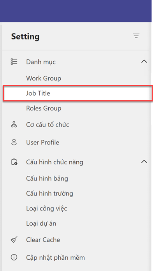
Task: Open Cập nhật phần mềm
Action: [x=56, y=258]
